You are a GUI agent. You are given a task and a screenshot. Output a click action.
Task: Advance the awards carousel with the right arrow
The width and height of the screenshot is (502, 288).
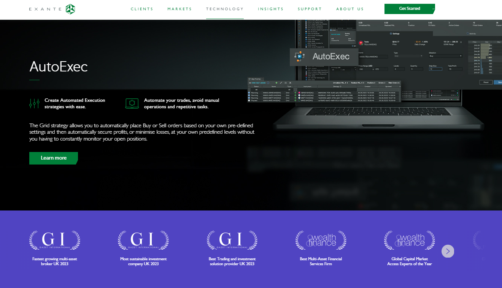tap(448, 251)
